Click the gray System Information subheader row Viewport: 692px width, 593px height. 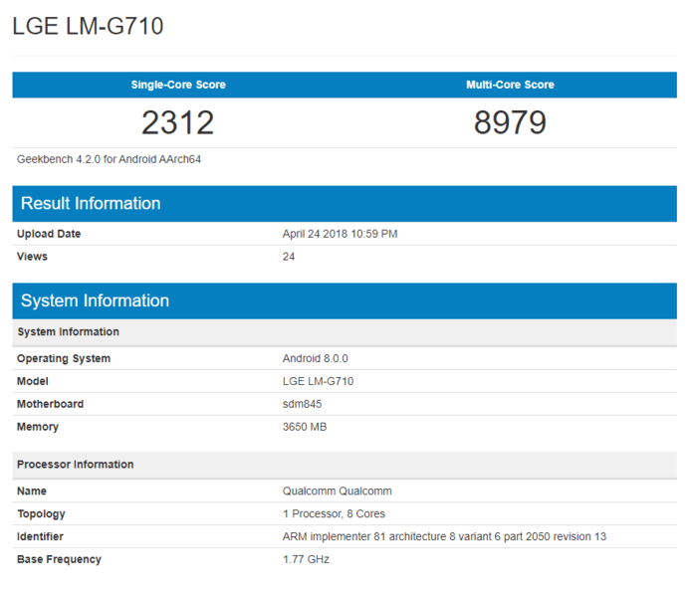(x=68, y=332)
